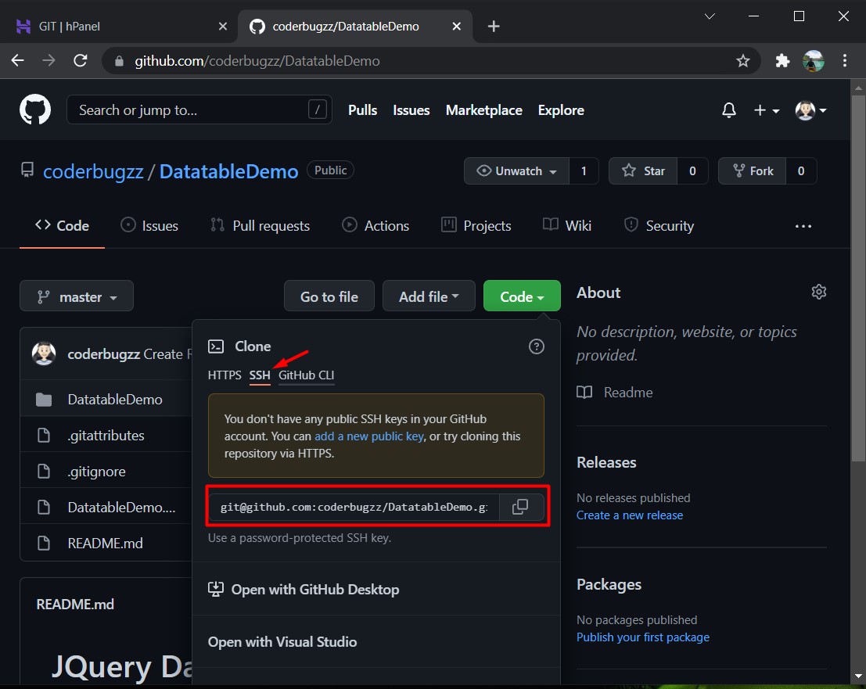Open the About section settings gear

[x=818, y=291]
